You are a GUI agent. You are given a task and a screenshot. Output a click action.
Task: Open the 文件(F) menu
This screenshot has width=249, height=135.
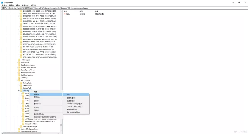[x=4, y=5]
